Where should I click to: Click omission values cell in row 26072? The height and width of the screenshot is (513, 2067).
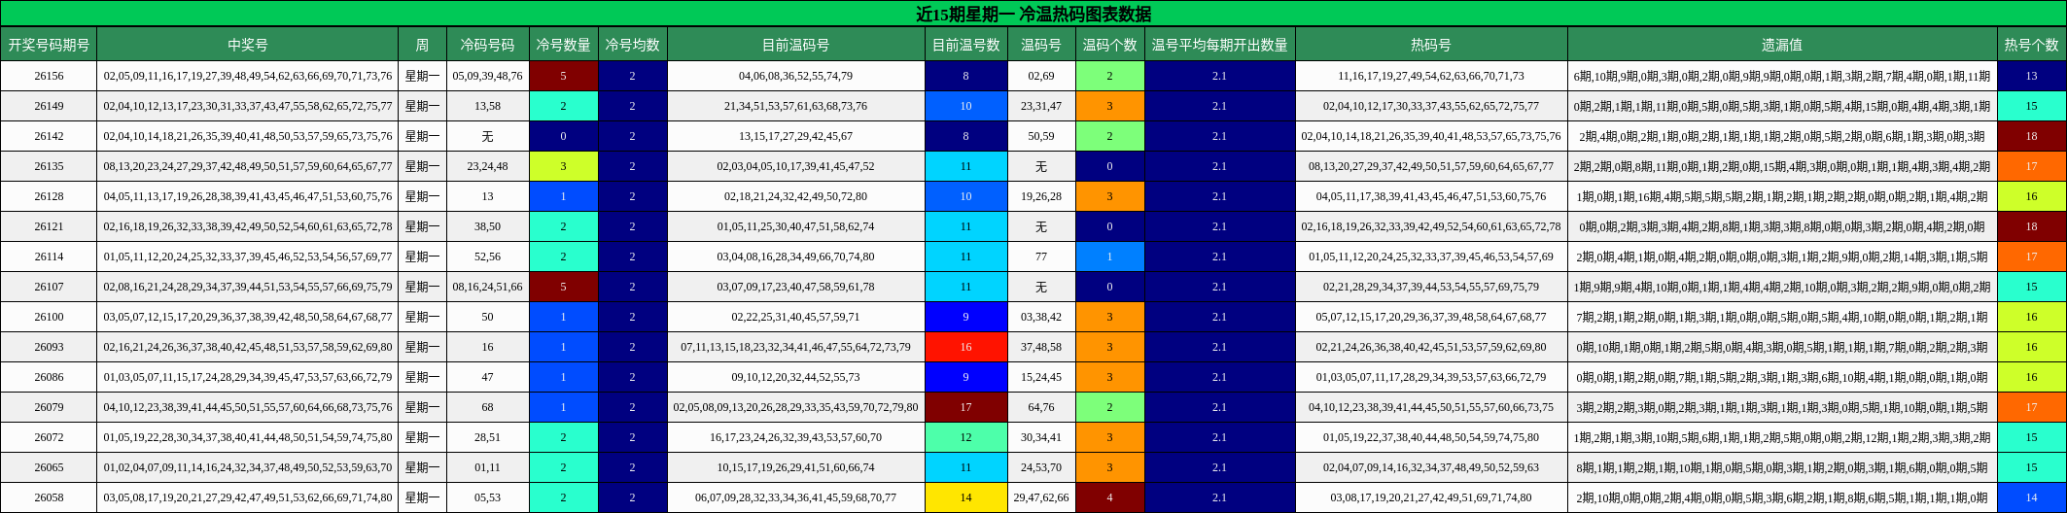click(x=1782, y=437)
